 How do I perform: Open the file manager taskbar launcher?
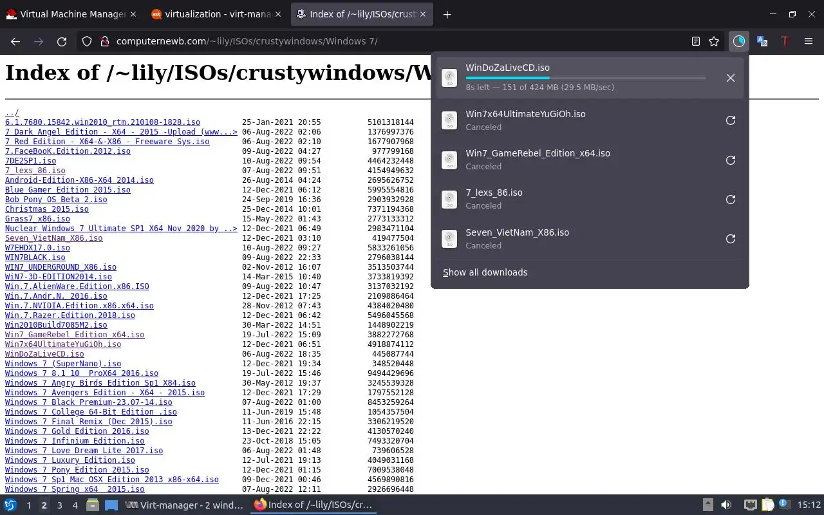[93, 505]
